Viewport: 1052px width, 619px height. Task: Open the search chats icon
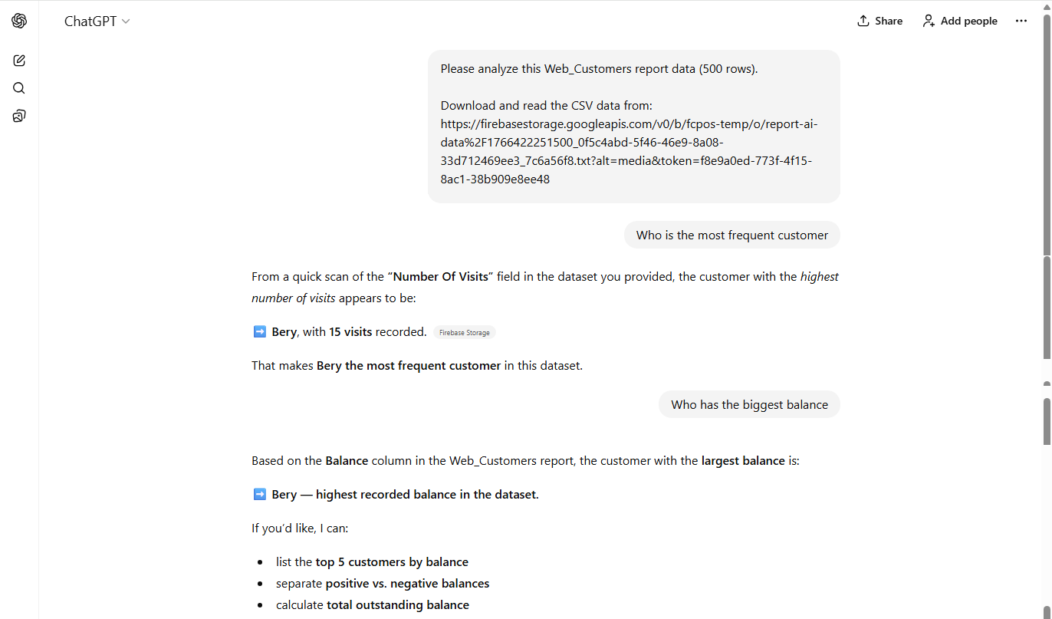[19, 88]
